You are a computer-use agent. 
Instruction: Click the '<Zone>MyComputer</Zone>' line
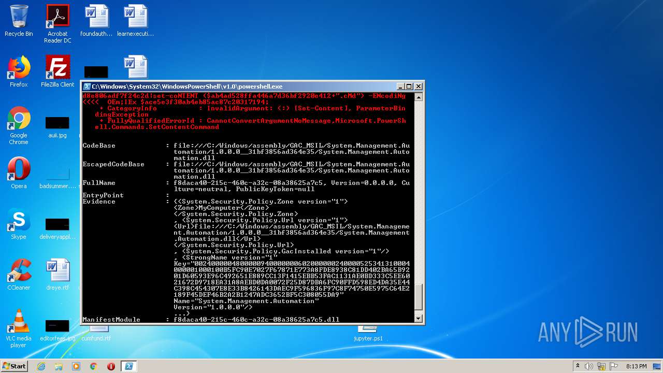click(x=222, y=208)
